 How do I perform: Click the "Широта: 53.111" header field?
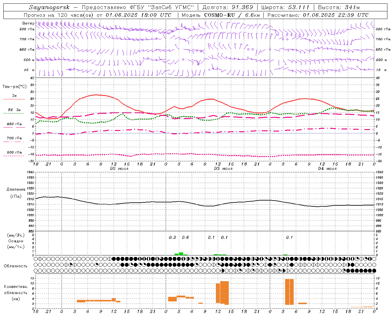[x=285, y=7]
